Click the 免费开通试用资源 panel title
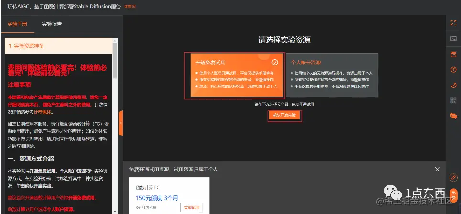This screenshot has width=461, height=214. click(173, 169)
